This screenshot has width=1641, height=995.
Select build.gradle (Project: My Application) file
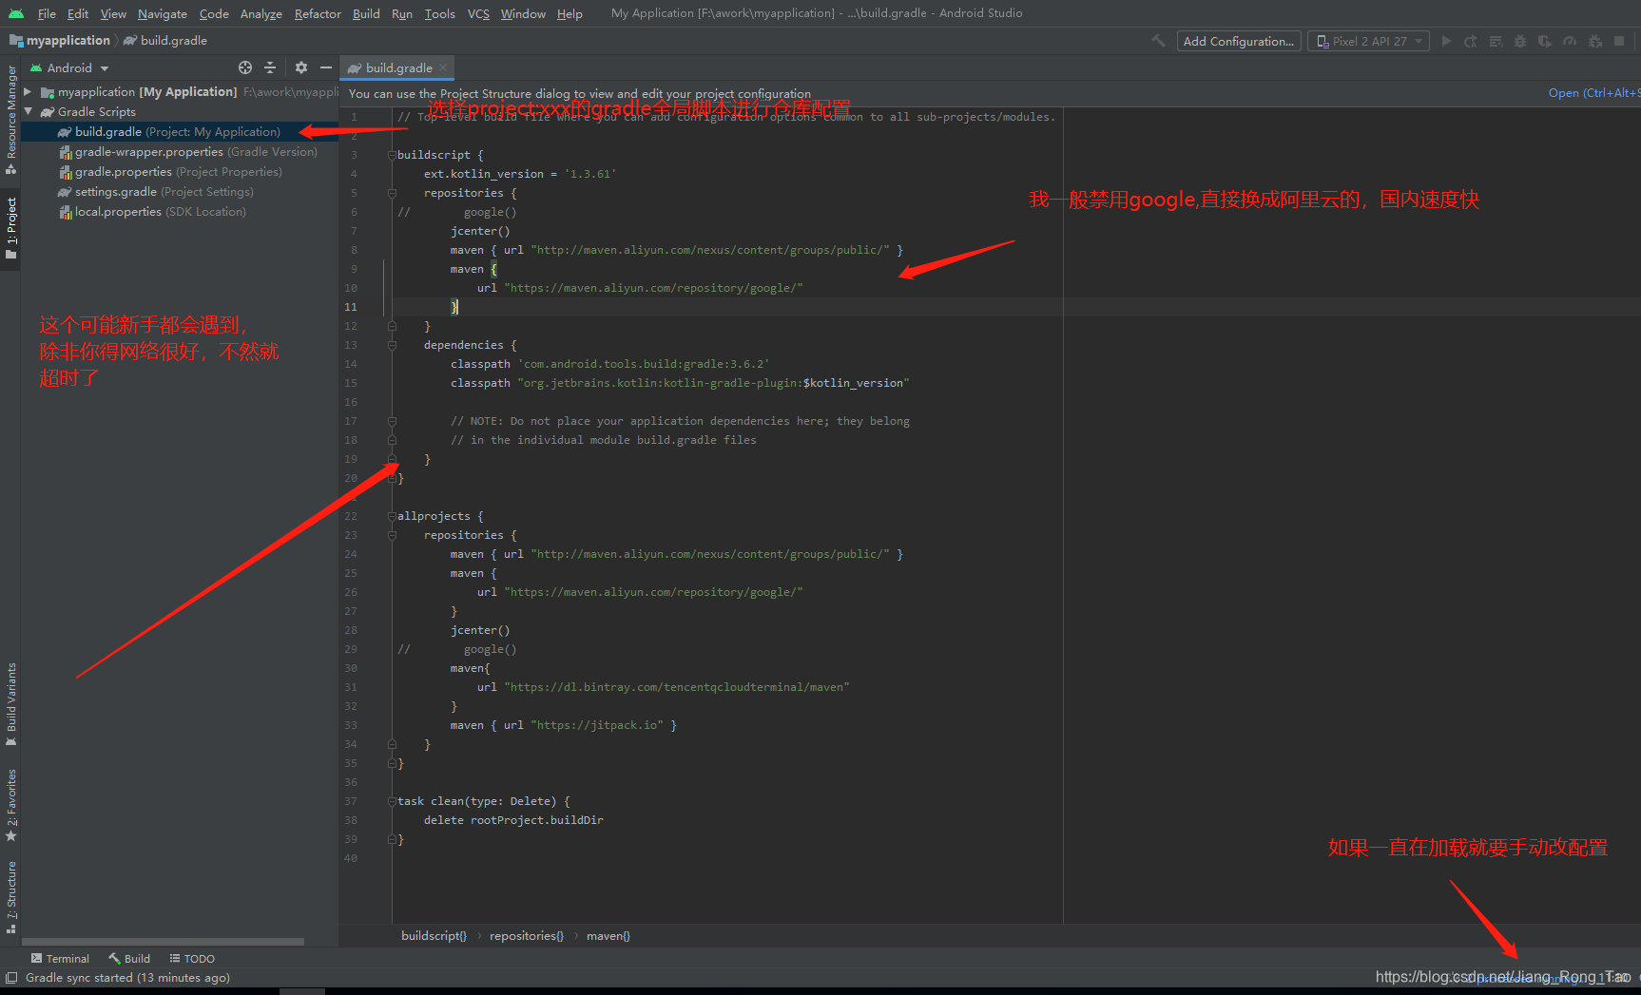point(180,132)
